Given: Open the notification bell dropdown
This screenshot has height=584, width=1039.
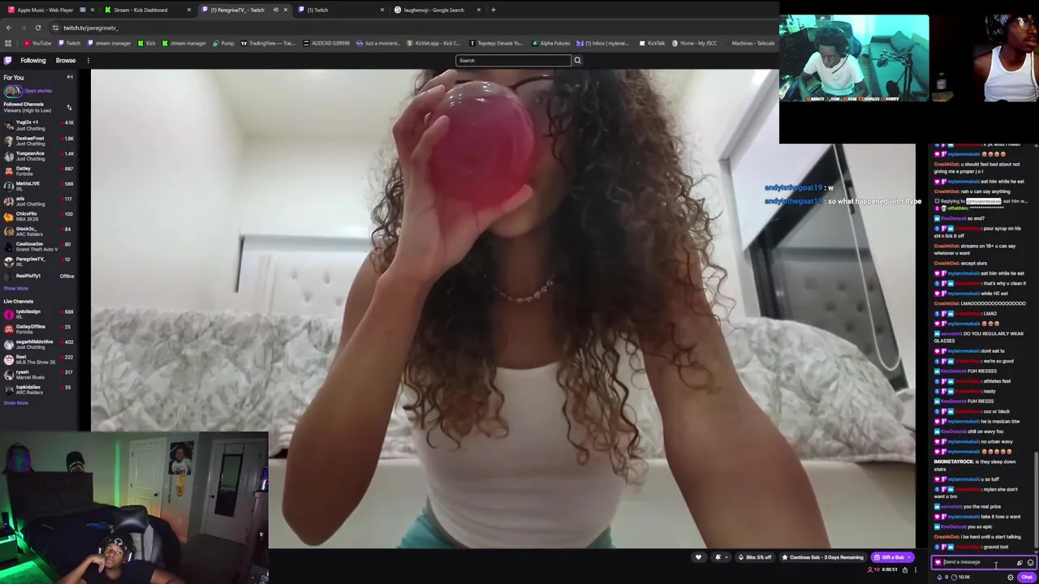Looking at the screenshot, I should 720,557.
